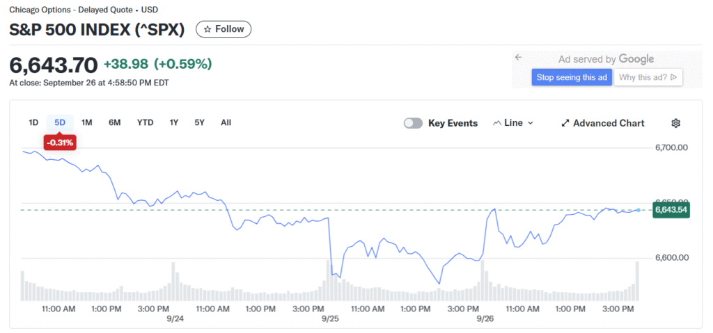713x333 pixels.
Task: Click the Why this ad? link
Action: [x=648, y=77]
